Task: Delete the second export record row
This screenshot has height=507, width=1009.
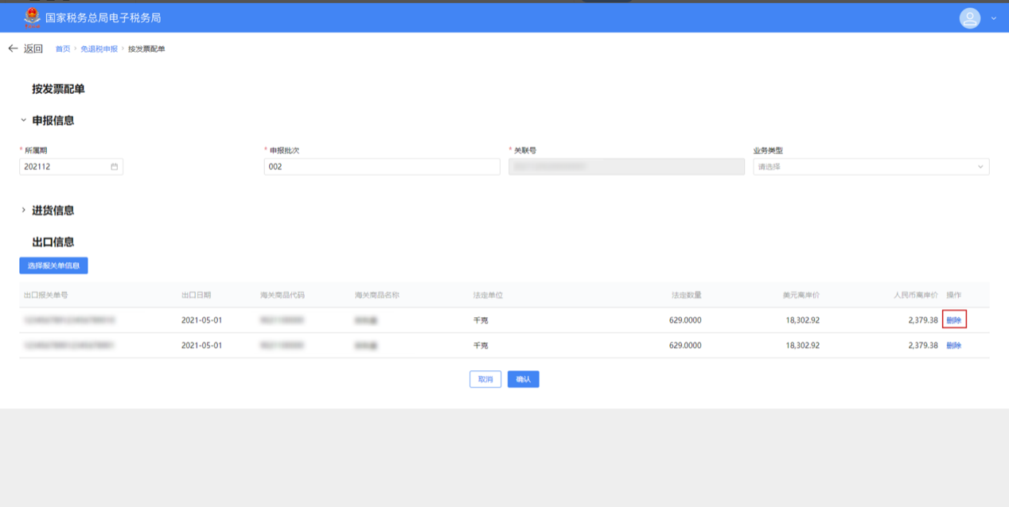Action: pos(953,346)
